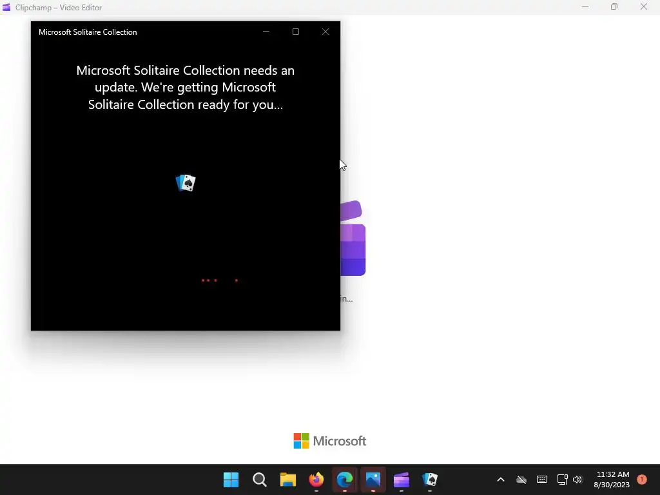Close the Clipchamp Video Editor window
This screenshot has height=495, width=660.
tap(644, 7)
